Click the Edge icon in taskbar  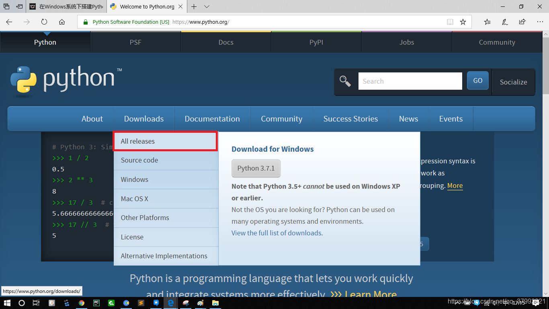pos(170,303)
